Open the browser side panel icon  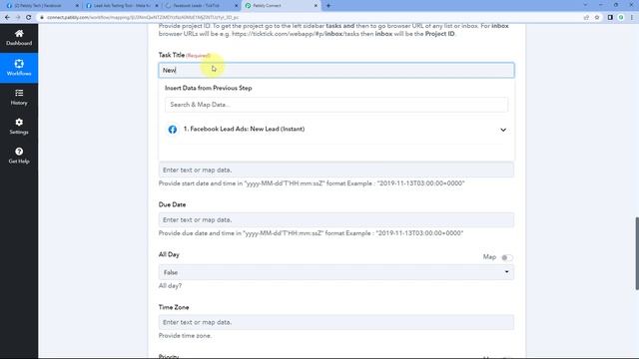click(610, 17)
